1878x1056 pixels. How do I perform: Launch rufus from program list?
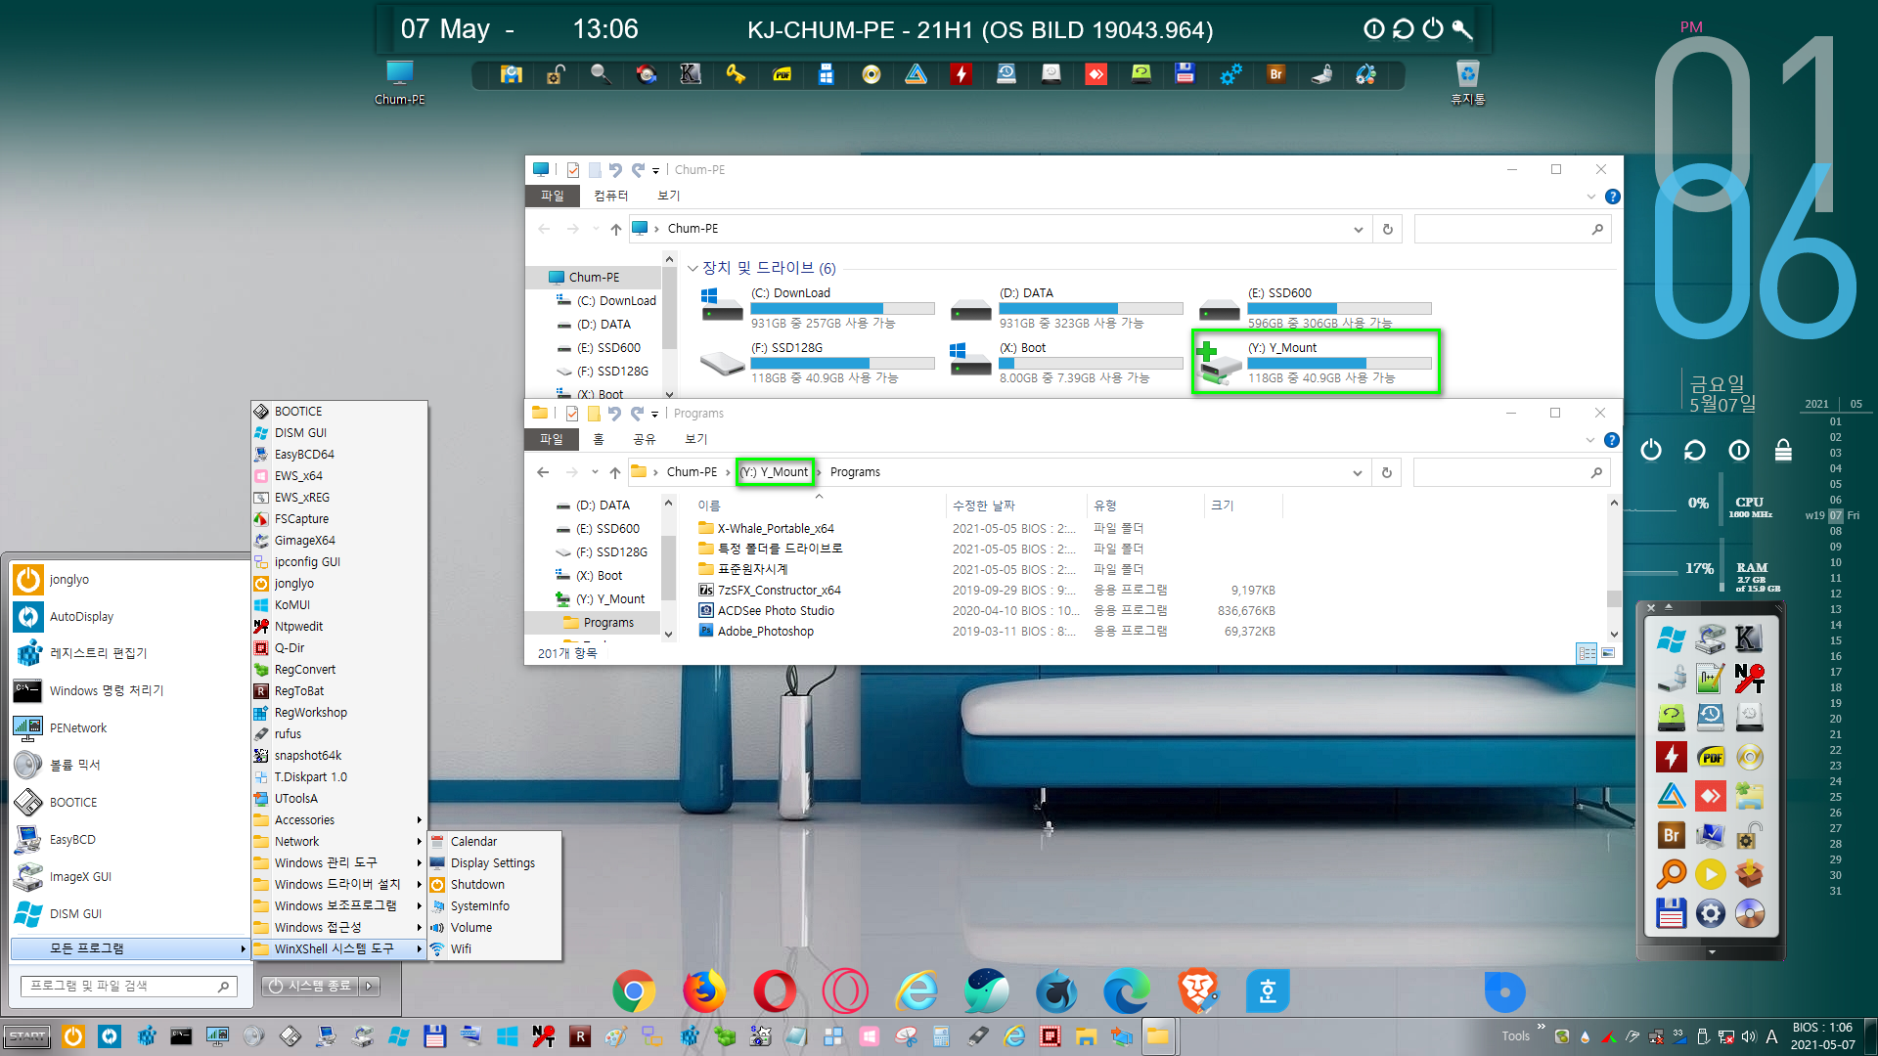[x=339, y=734]
